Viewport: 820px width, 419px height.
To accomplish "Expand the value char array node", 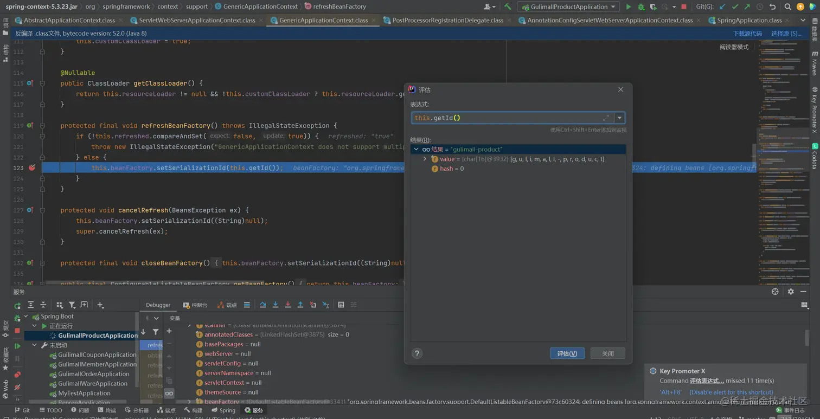I will [425, 159].
